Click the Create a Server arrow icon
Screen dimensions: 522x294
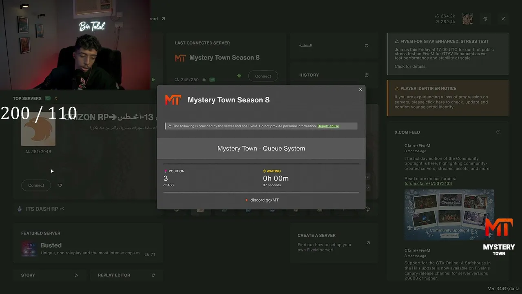(368, 243)
